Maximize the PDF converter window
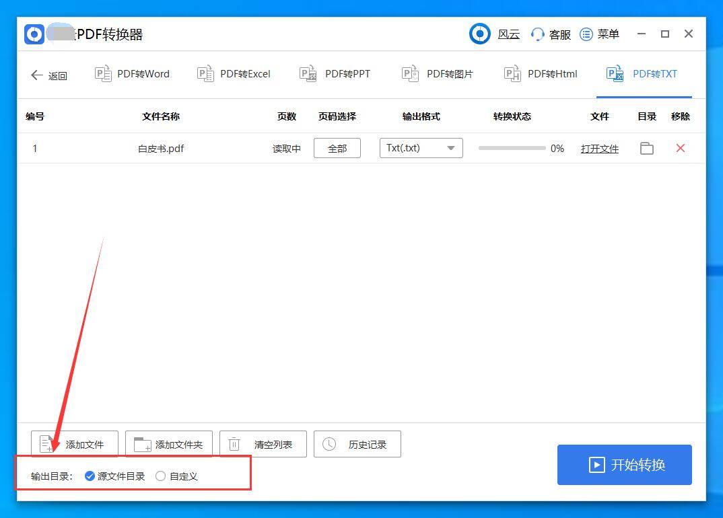The height and width of the screenshot is (518, 723). (x=665, y=34)
